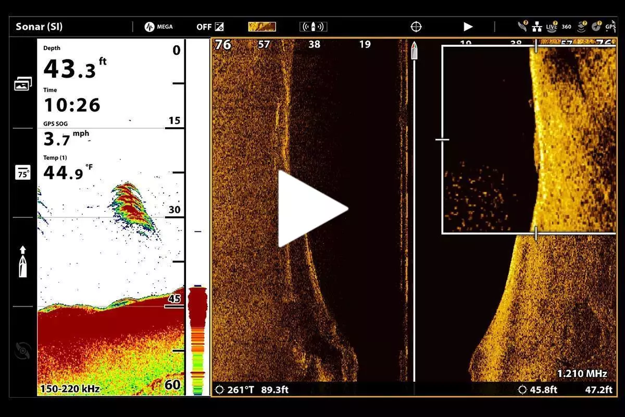Toggle the OFF sonar recording switch
625x417 pixels.
210,27
